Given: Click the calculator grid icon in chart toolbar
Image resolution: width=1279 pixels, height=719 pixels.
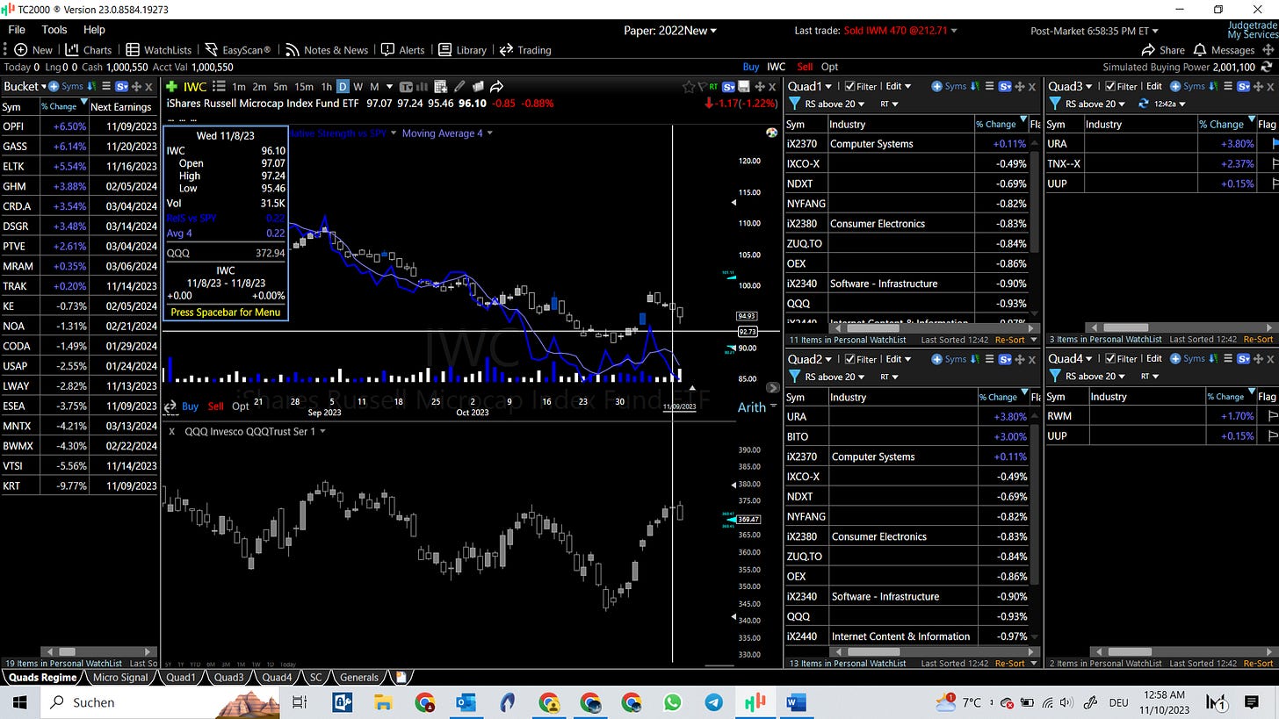Looking at the screenshot, I should (x=441, y=86).
